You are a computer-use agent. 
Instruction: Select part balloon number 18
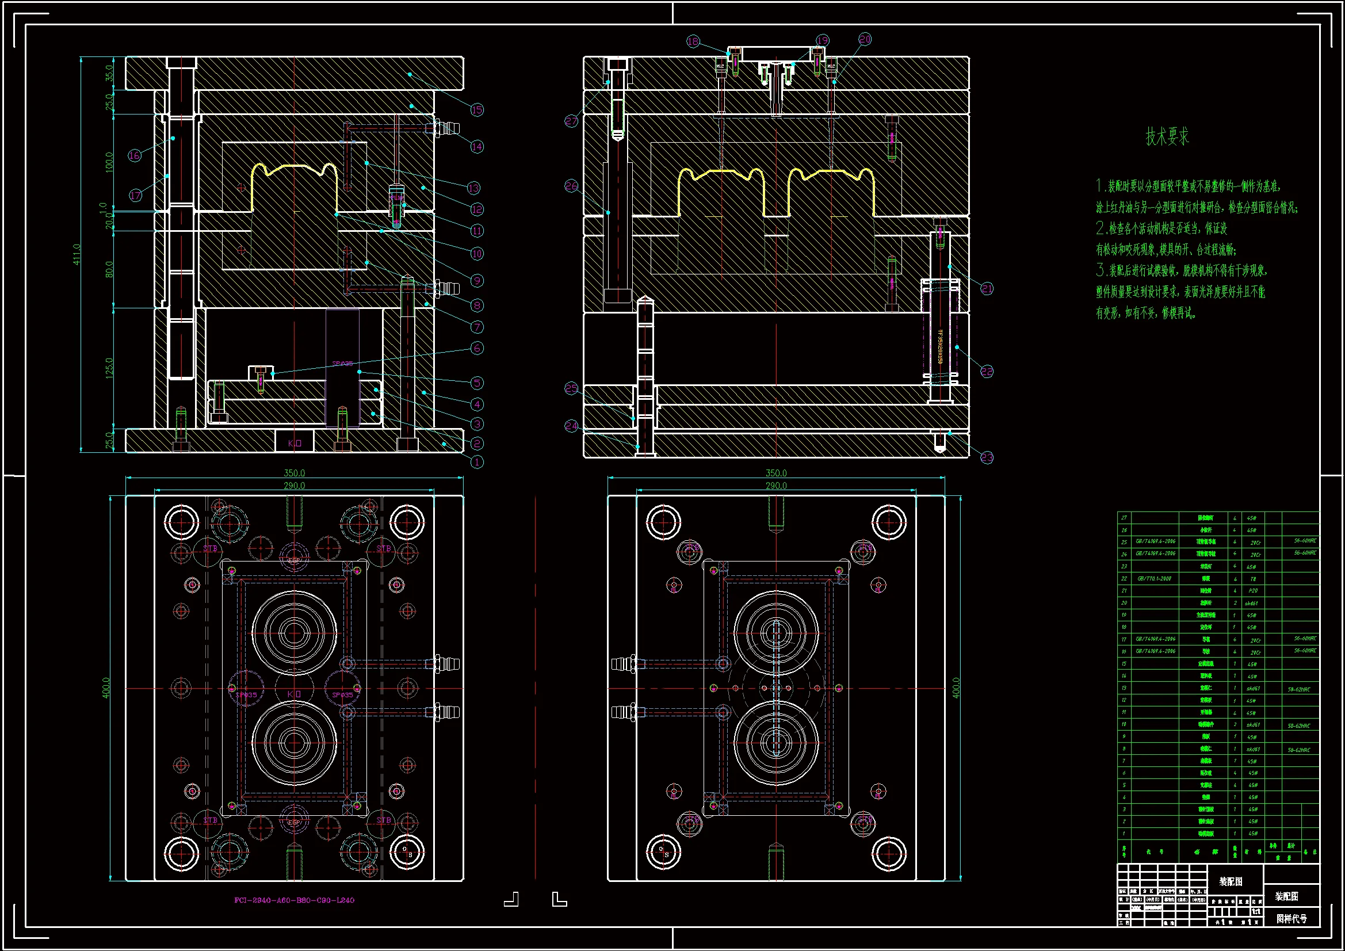coord(693,41)
